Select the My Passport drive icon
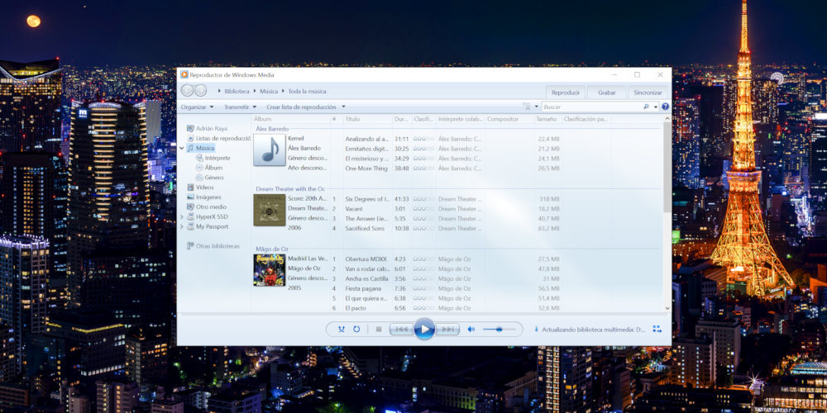 click(191, 226)
